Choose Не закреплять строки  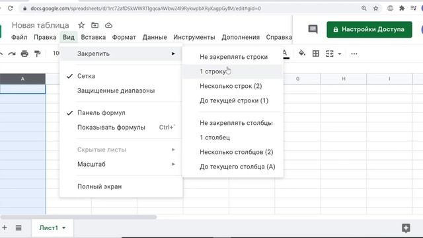click(233, 57)
